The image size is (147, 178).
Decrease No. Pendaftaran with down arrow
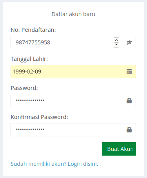click(x=116, y=45)
